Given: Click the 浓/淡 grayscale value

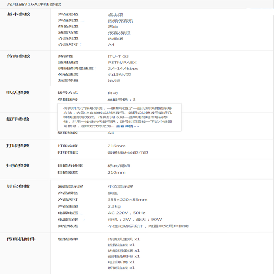Looking at the screenshot, I should click(114, 81).
